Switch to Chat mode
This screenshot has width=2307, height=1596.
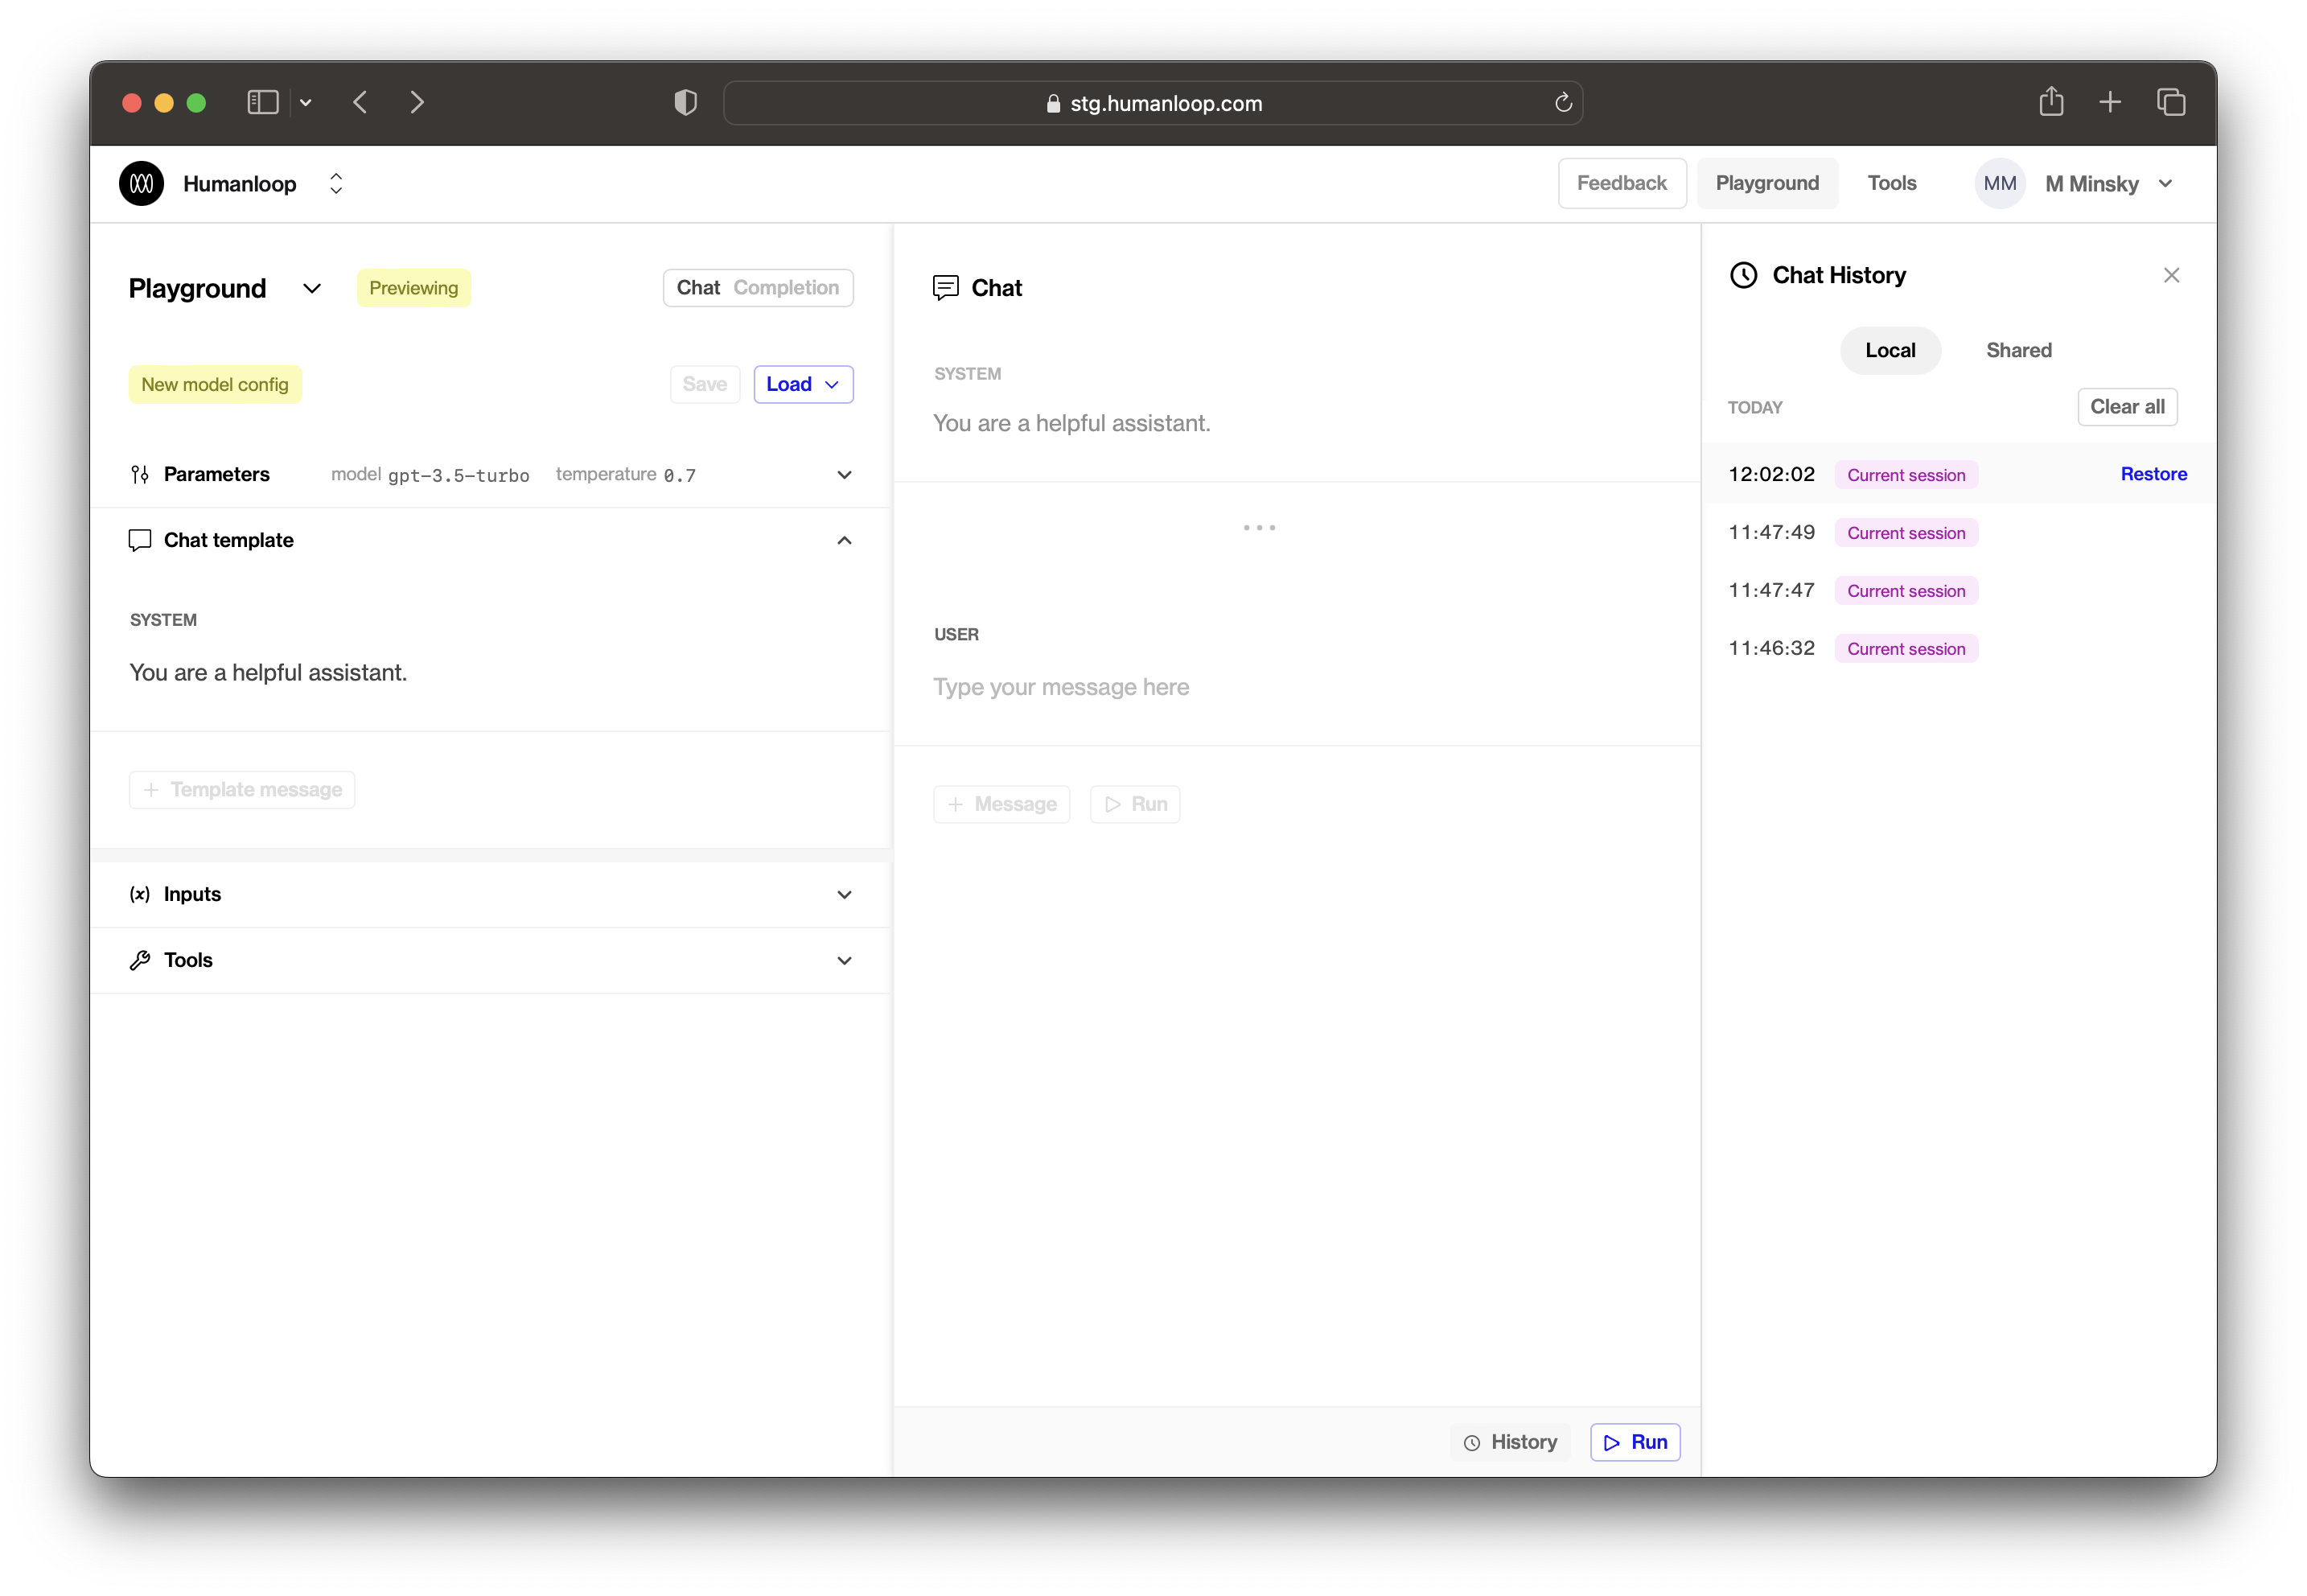coord(698,288)
